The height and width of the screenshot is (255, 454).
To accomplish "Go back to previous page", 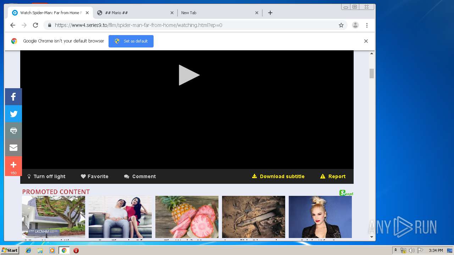I will (13, 25).
